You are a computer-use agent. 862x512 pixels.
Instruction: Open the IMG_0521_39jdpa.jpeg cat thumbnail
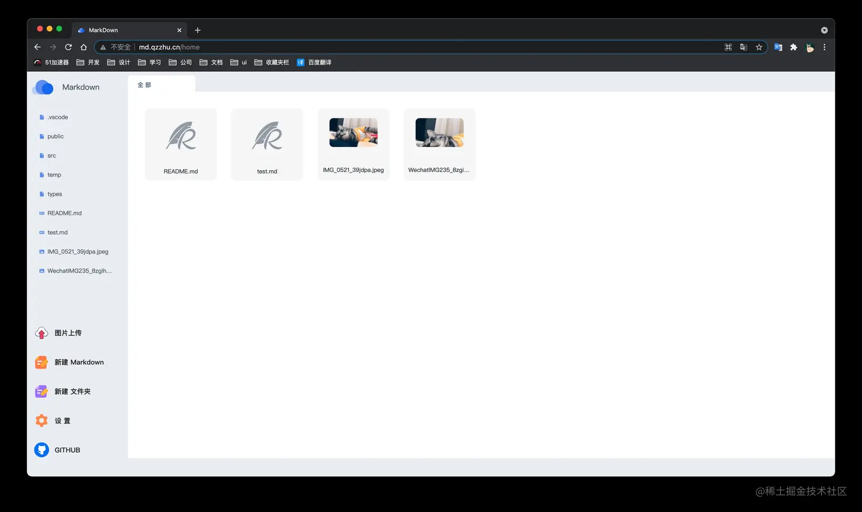pyautogui.click(x=353, y=132)
